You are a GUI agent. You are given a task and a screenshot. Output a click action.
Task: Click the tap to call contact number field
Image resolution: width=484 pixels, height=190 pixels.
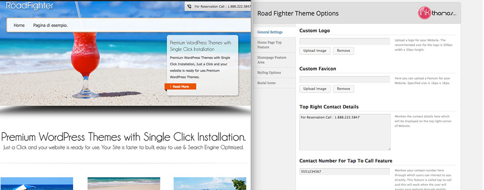345,172
